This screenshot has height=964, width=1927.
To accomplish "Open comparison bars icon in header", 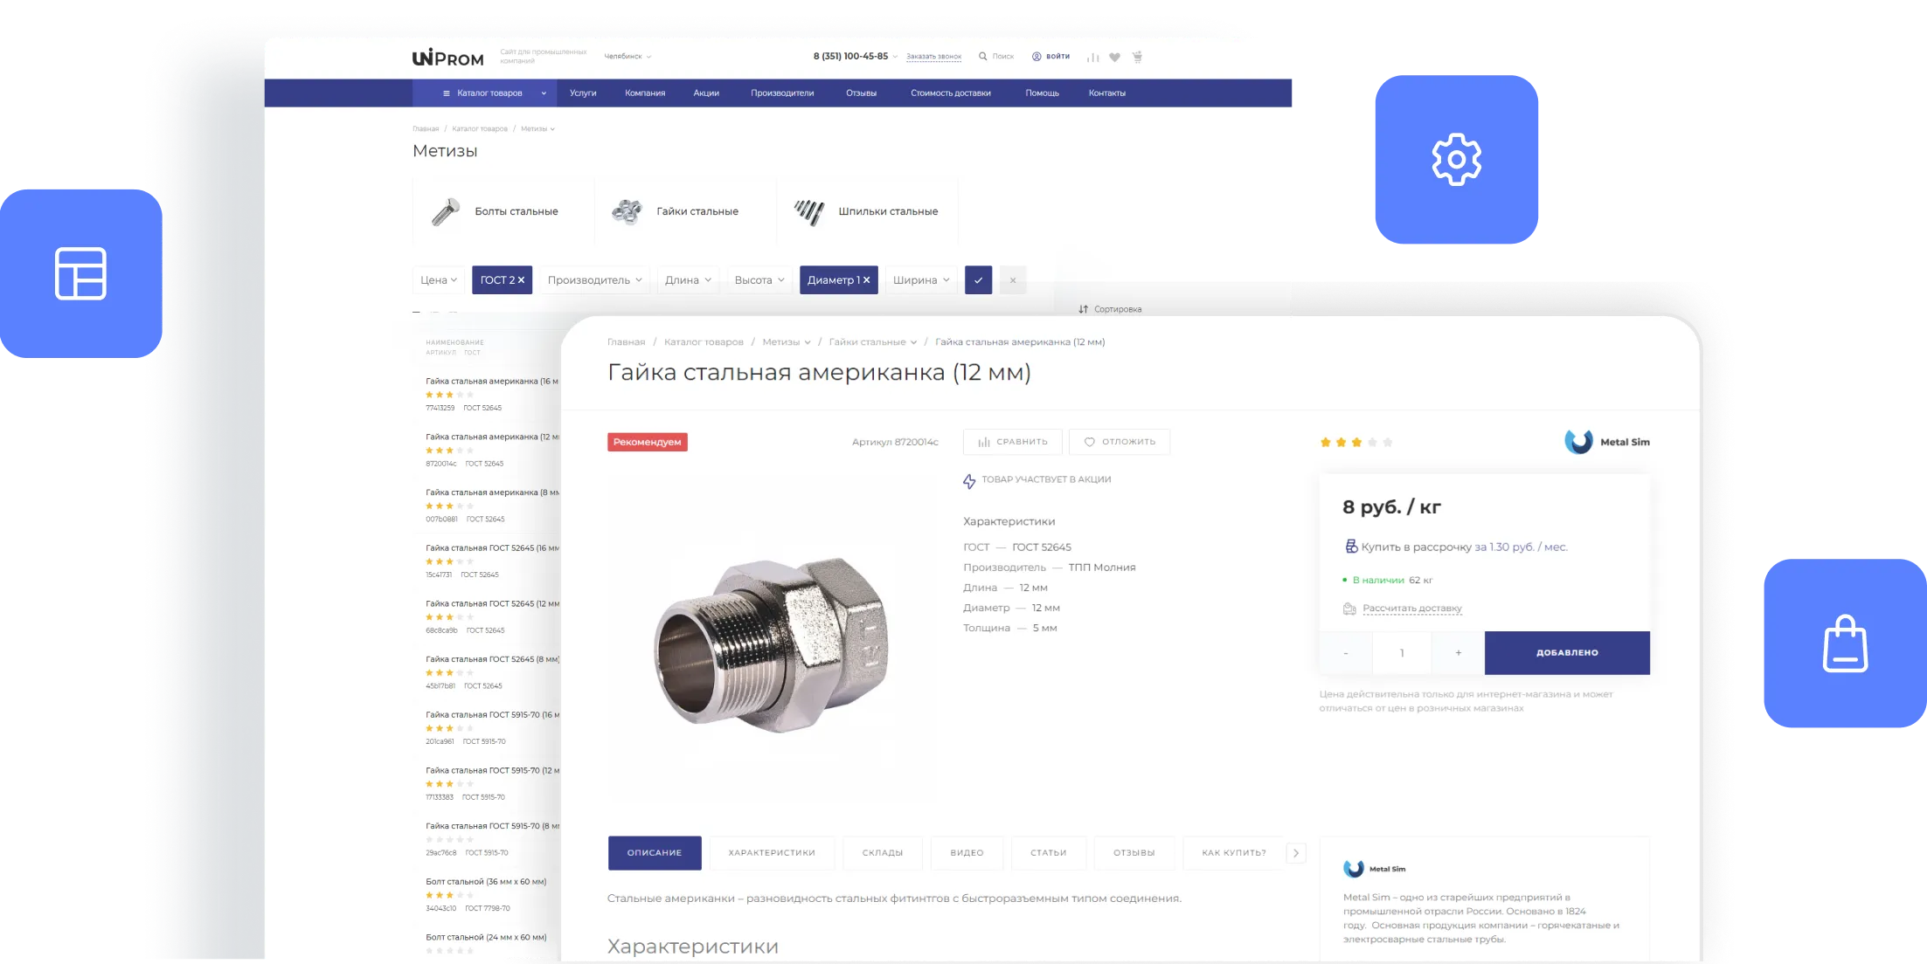I will click(x=1092, y=57).
